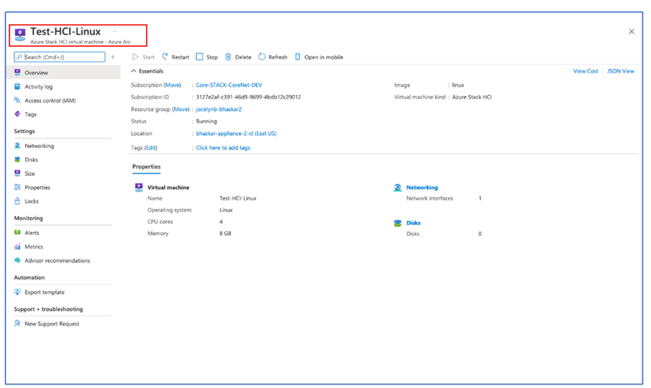Collapse the Essentials section chevron

point(134,71)
